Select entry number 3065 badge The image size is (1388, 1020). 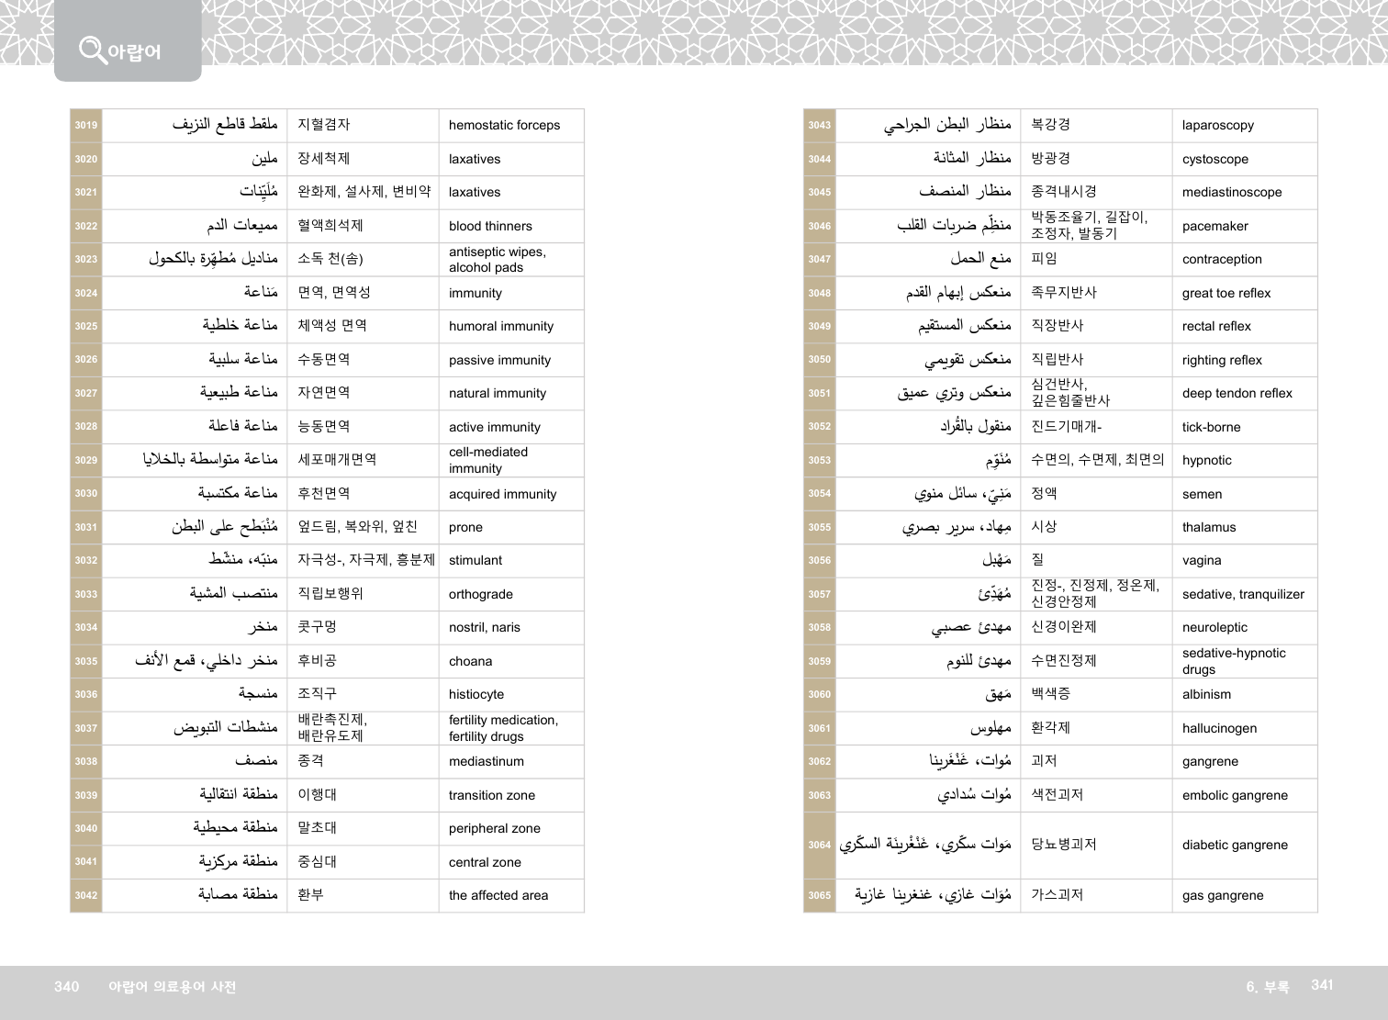pos(819,895)
